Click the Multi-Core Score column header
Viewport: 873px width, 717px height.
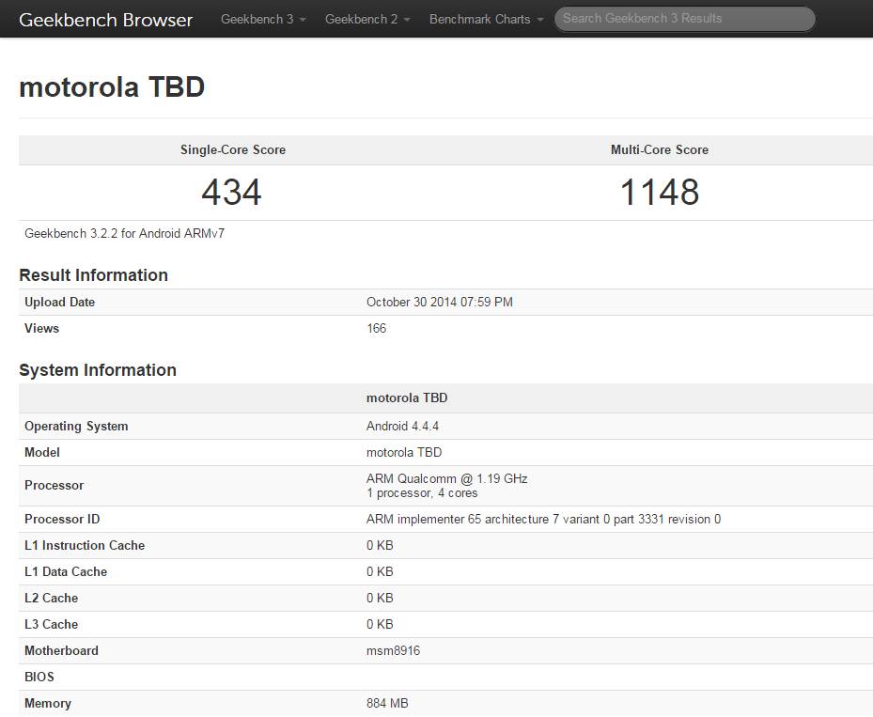(660, 150)
